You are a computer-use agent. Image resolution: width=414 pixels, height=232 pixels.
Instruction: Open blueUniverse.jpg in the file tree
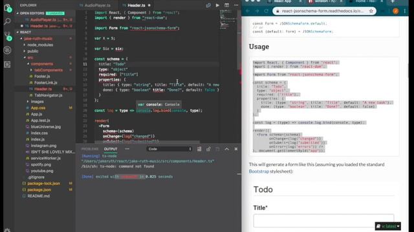(46, 127)
